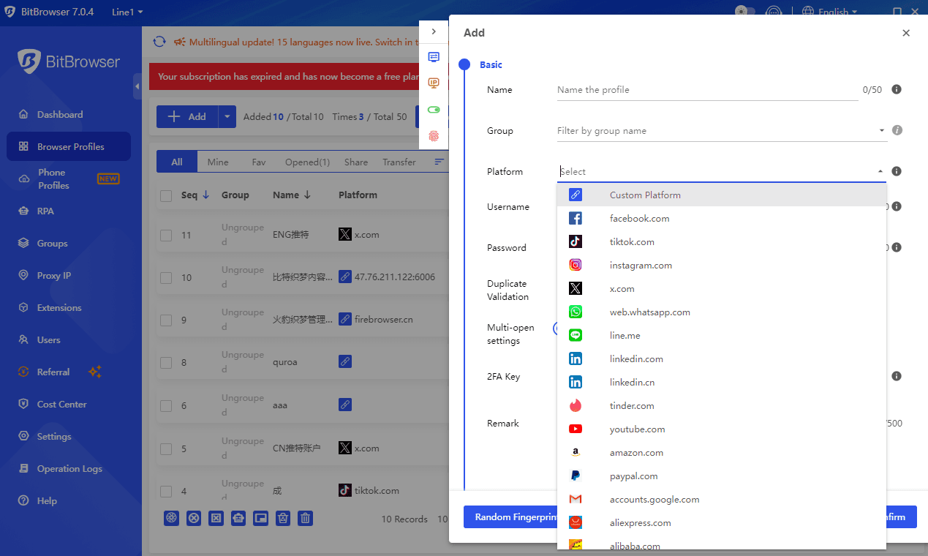Jump to proxy IP section icon
The height and width of the screenshot is (556, 928).
coord(434,83)
